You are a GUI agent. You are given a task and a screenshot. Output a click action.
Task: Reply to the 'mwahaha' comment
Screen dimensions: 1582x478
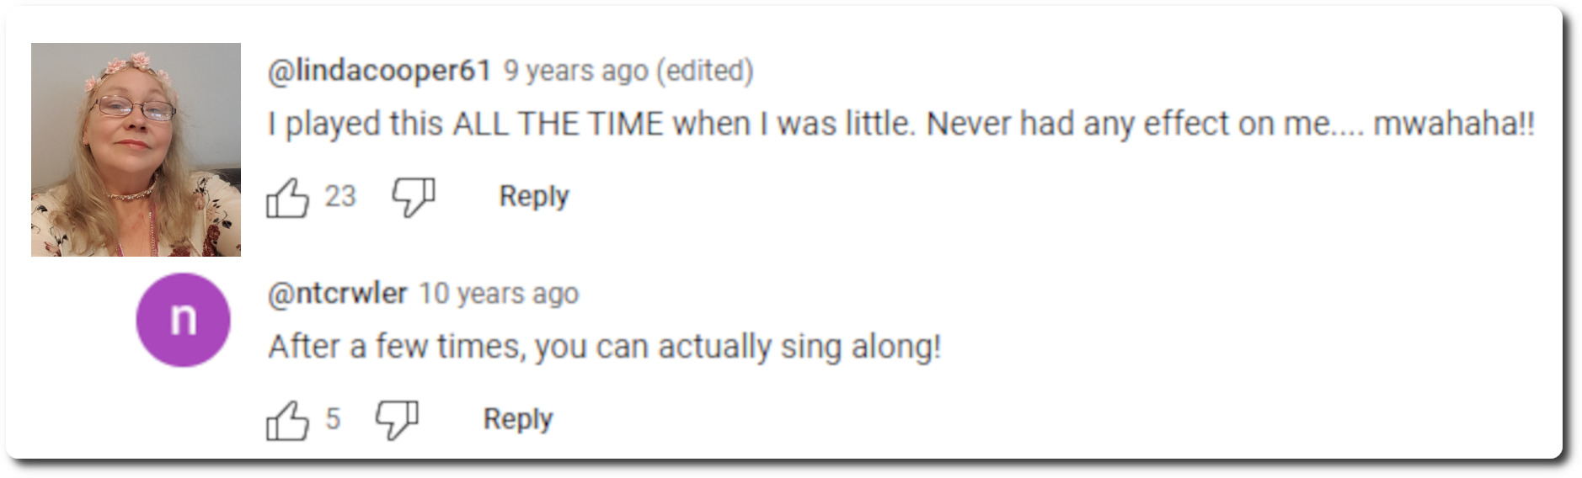pos(534,197)
